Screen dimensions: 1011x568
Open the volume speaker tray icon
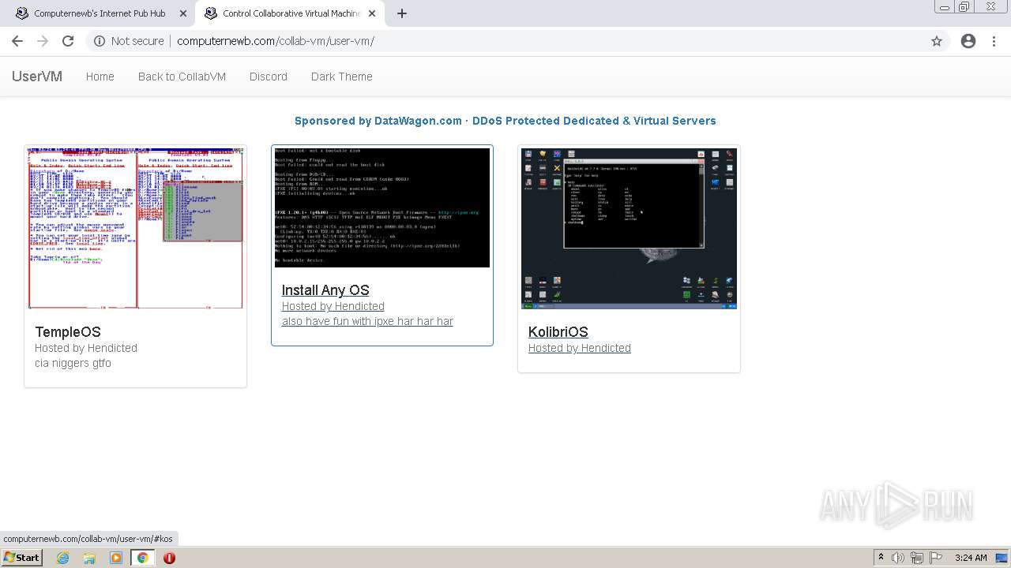point(898,558)
